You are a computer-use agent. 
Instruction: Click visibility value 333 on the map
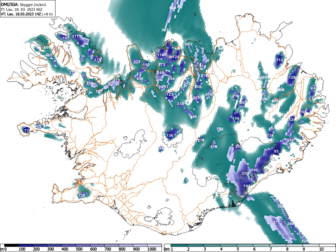tap(137, 61)
